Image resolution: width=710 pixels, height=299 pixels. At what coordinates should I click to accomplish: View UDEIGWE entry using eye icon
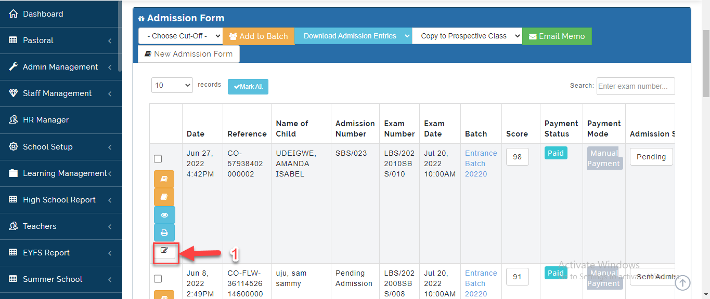coord(164,215)
